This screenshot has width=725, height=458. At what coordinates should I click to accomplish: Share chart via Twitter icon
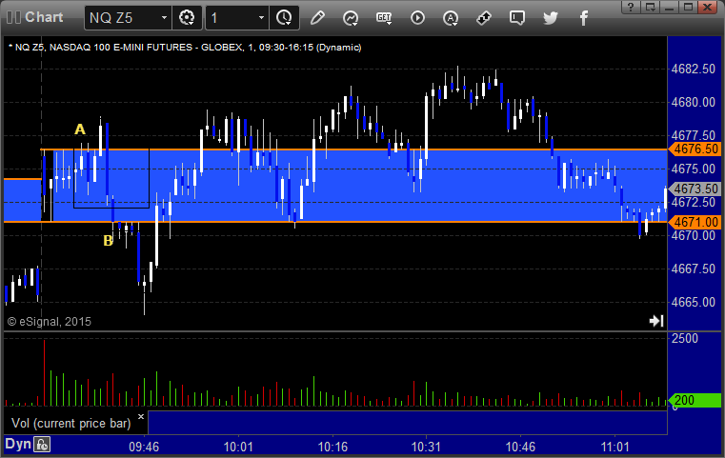(x=551, y=18)
